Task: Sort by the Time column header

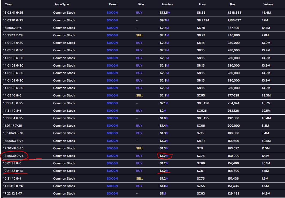Action: (8, 4)
